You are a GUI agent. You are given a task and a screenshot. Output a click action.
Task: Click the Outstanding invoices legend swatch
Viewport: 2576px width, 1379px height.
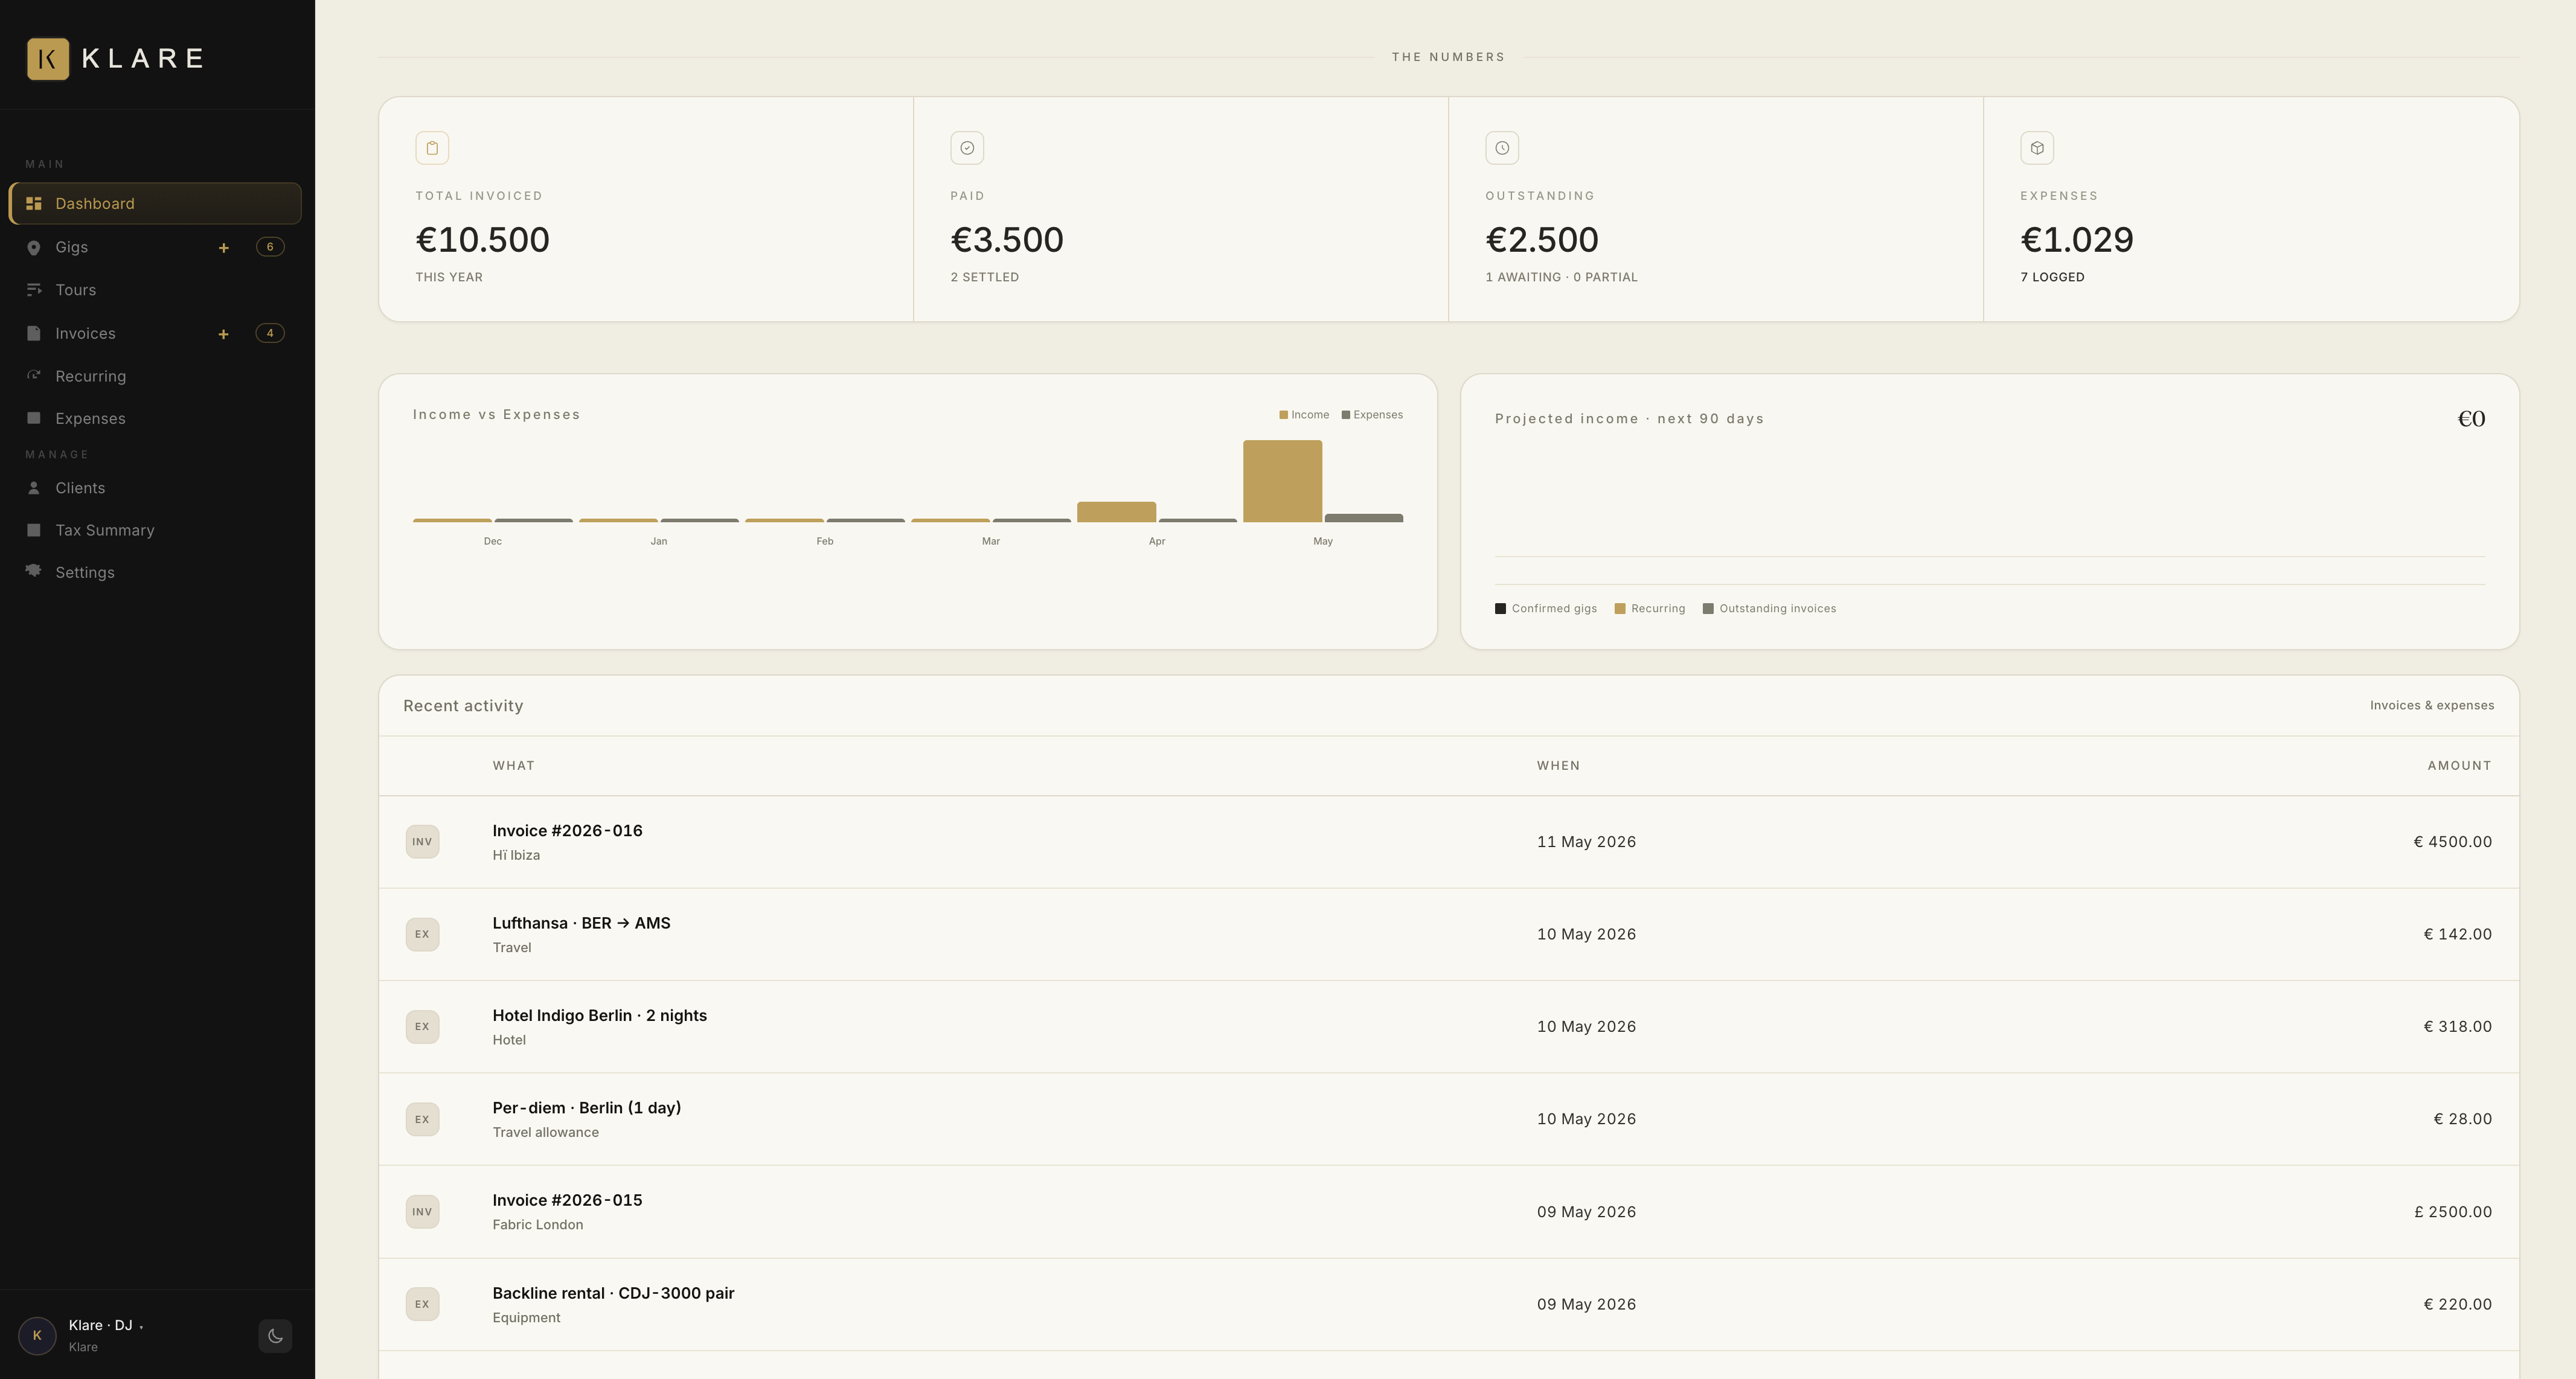(x=1708, y=609)
